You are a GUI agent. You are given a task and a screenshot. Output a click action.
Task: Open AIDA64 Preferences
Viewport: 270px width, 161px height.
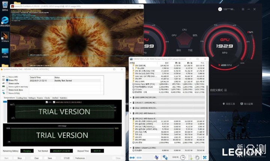(80, 158)
